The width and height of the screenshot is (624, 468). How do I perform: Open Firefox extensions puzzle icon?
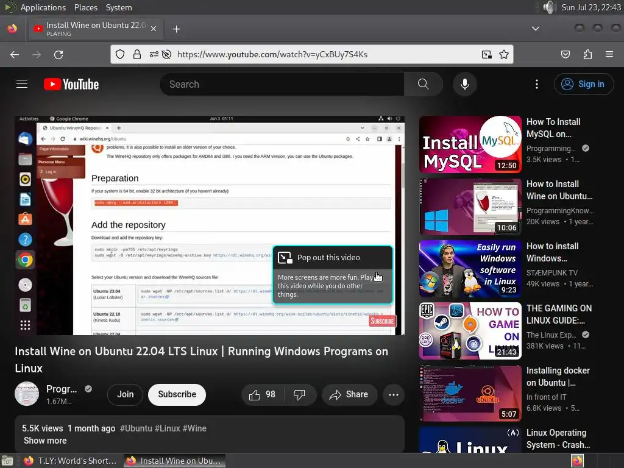(587, 54)
